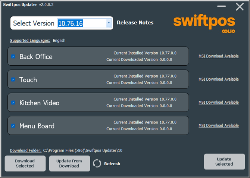Untick the Menu Board checkbox
This screenshot has height=178, width=250.
point(13,126)
